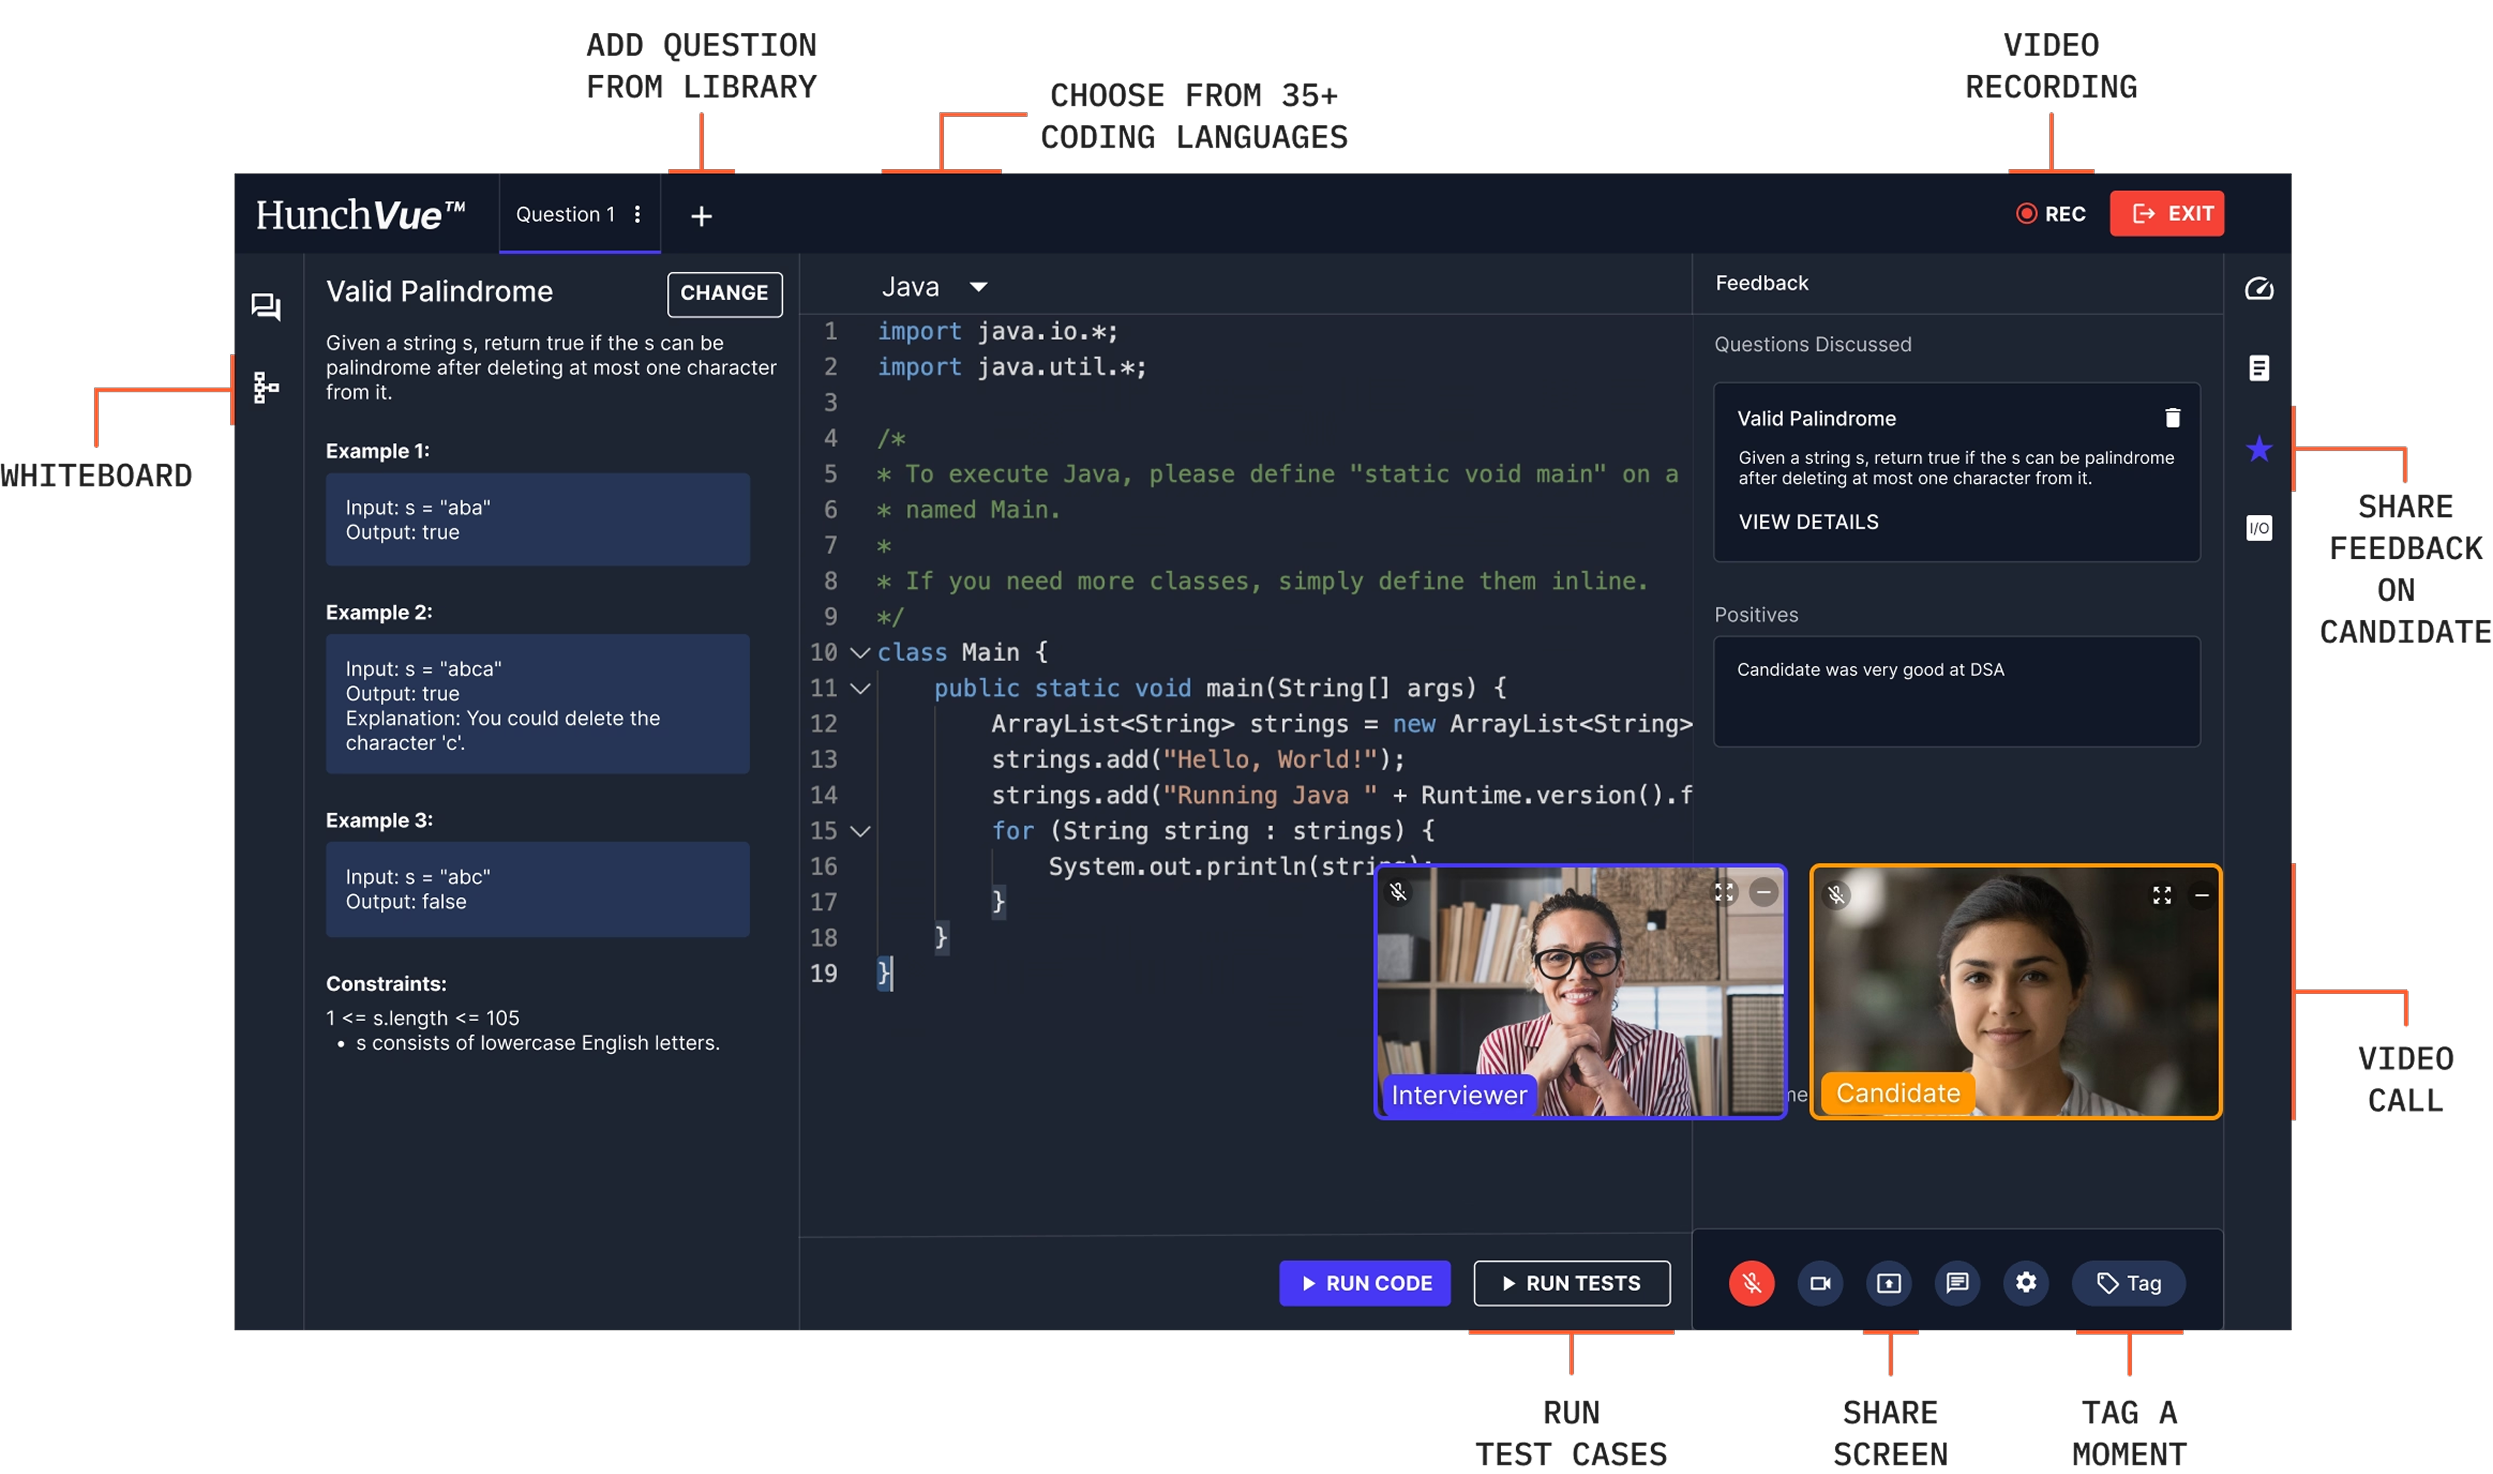Open the notes document icon in right sidebar

(2259, 368)
